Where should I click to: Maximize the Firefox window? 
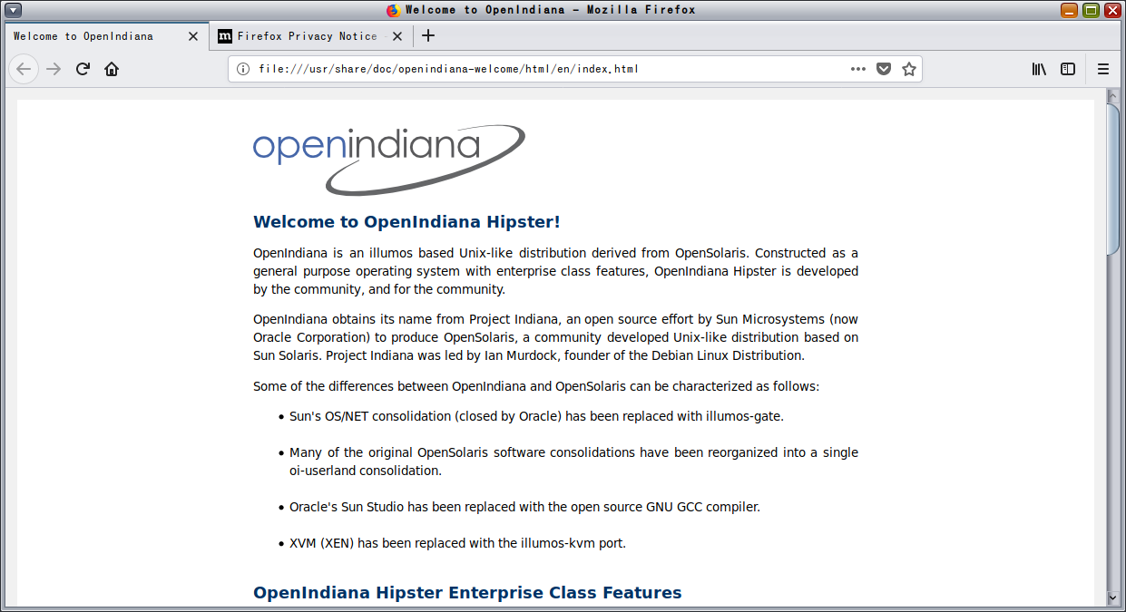tap(1091, 10)
